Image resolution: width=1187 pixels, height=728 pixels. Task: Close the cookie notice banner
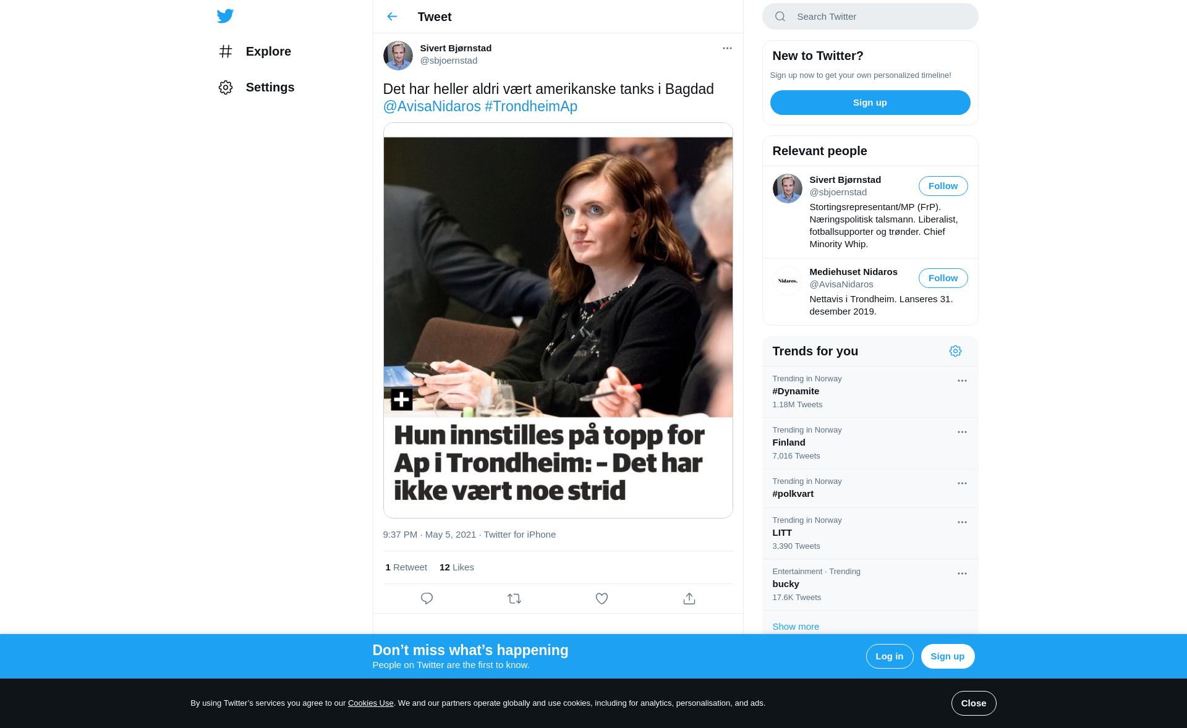point(973,703)
